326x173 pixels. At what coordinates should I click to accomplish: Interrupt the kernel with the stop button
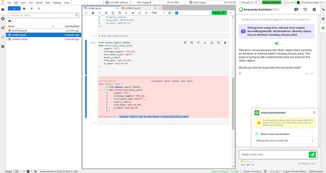(x=133, y=13)
